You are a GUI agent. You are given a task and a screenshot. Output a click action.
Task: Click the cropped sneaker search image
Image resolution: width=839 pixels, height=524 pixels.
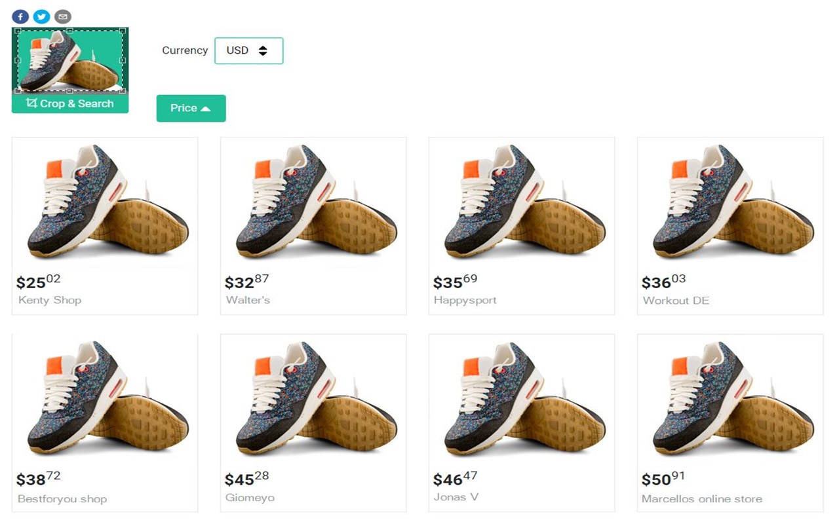point(70,60)
